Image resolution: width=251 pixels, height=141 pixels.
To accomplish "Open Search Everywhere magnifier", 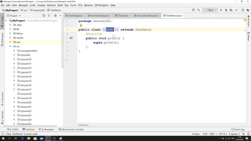I will coord(243,10).
